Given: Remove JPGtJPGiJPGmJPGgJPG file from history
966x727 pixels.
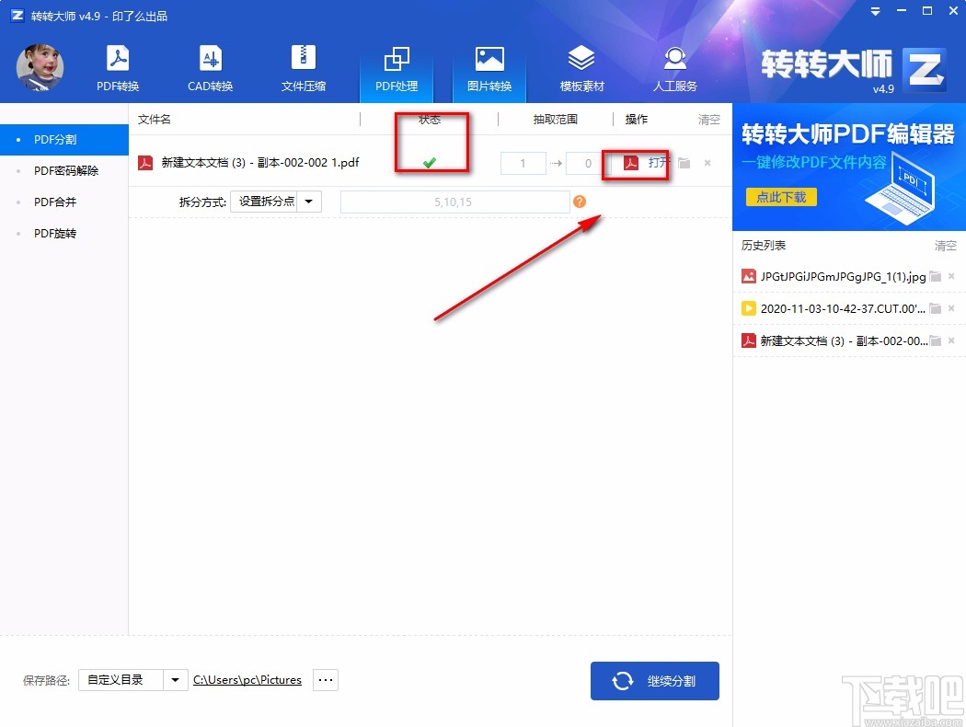Looking at the screenshot, I should tap(952, 275).
